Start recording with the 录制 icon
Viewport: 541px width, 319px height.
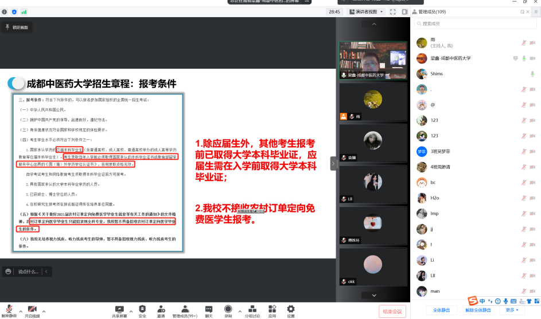click(x=228, y=309)
